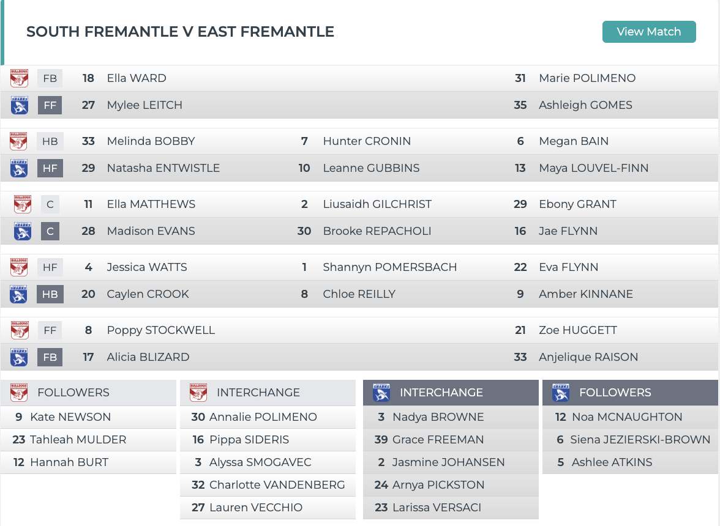Click Sharks logo beside Mylee LEITCH
Viewport: 720px width, 526px height.
20,105
